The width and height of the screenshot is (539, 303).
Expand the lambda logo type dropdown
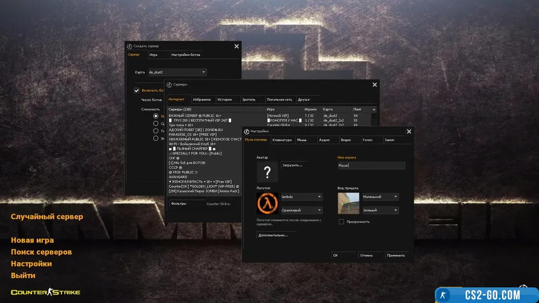click(x=301, y=197)
